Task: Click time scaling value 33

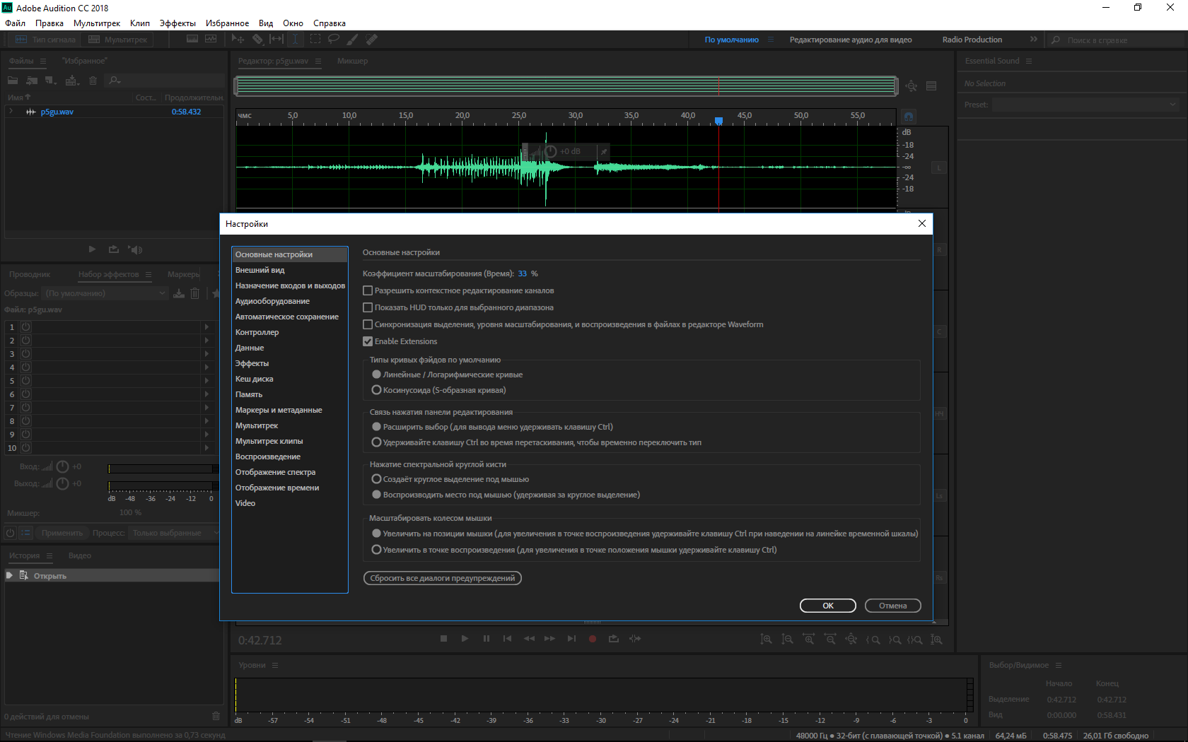Action: pyautogui.click(x=523, y=273)
